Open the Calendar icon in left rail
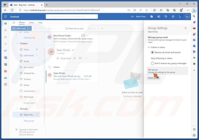This screenshot has width=199, height=140. pyautogui.click(x=6, y=30)
